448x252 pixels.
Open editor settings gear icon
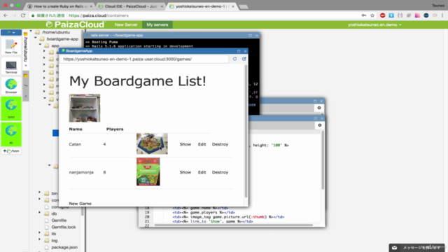pyautogui.click(x=320, y=125)
